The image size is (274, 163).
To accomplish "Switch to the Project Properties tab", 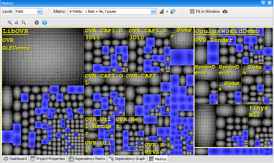I will tap(48, 159).
